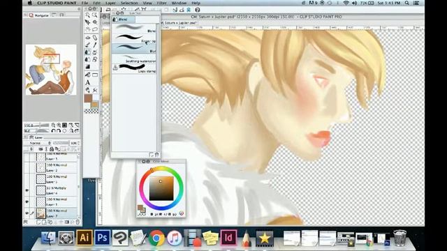Viewport: 447px width, 251px height.
Task: Hide the 51% Multiply layer 4 eye
Action: coord(27,190)
